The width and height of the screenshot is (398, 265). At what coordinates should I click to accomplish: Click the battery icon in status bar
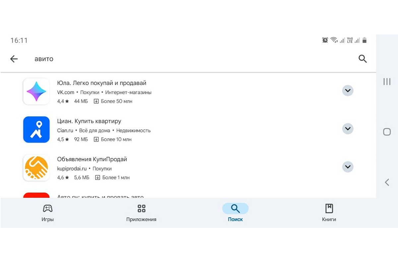365,40
